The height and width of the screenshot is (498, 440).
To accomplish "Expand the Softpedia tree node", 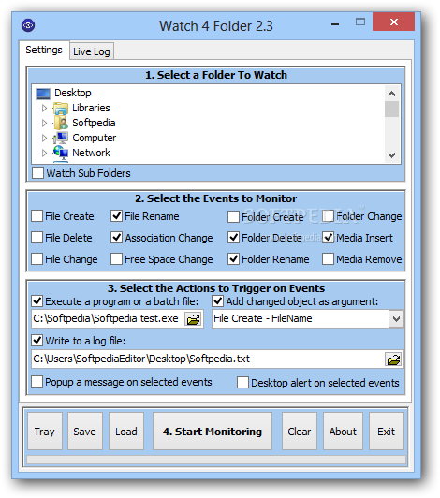I will (x=44, y=124).
